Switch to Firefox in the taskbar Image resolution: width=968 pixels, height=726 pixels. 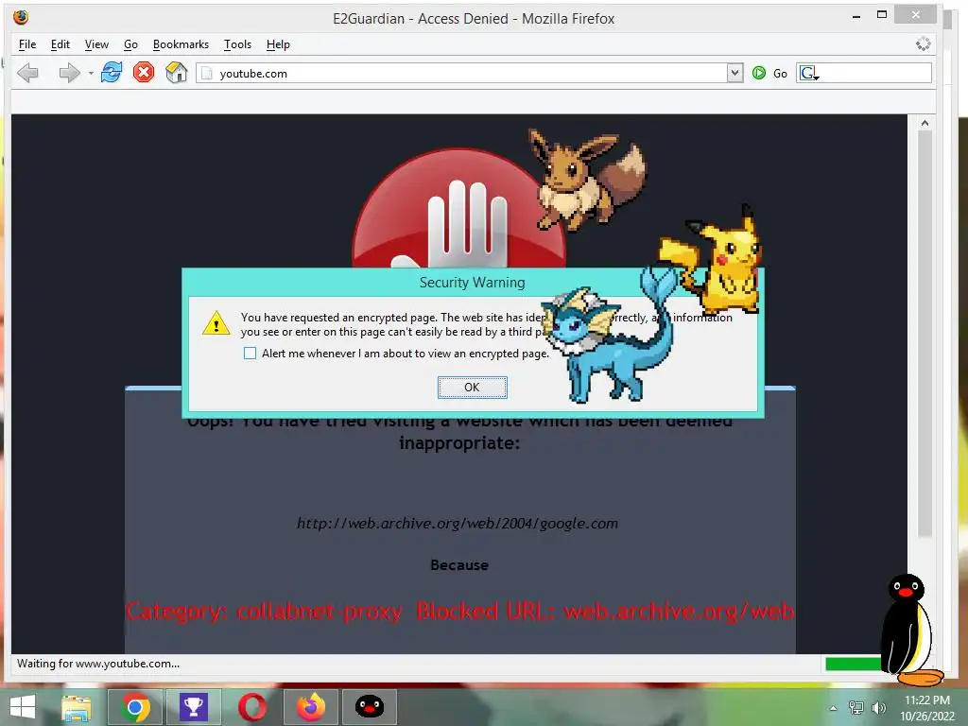click(310, 707)
